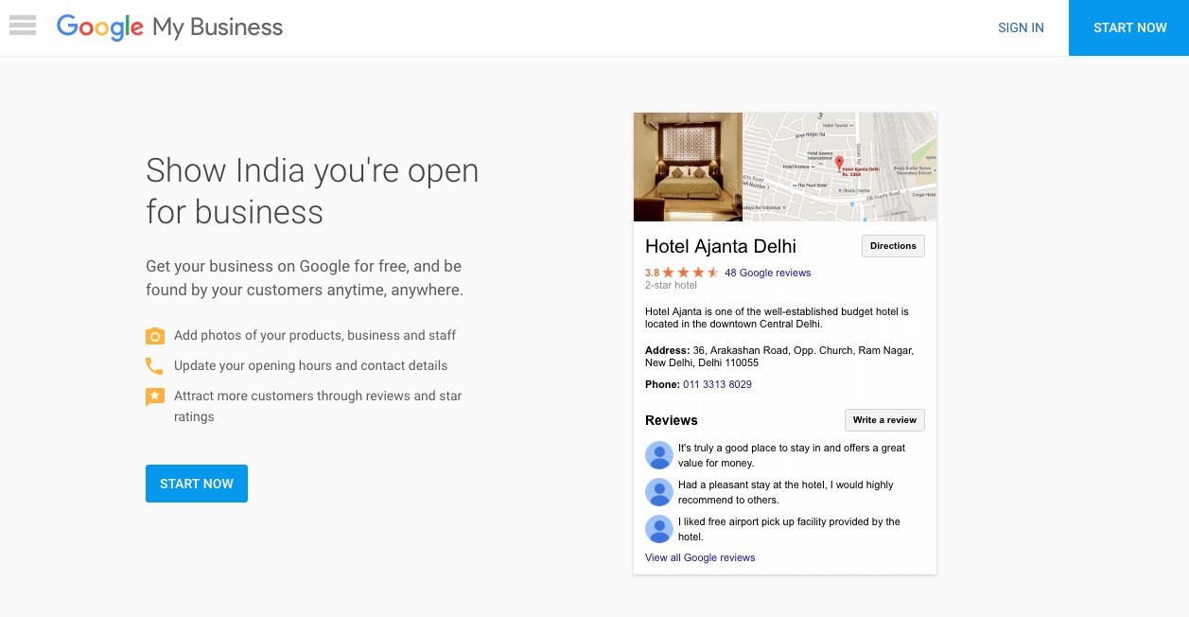1189x617 pixels.
Task: Open the hamburger navigation menu
Action: tap(23, 26)
